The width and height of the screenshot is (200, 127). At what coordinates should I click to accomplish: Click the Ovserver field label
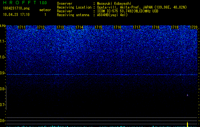click(65, 3)
